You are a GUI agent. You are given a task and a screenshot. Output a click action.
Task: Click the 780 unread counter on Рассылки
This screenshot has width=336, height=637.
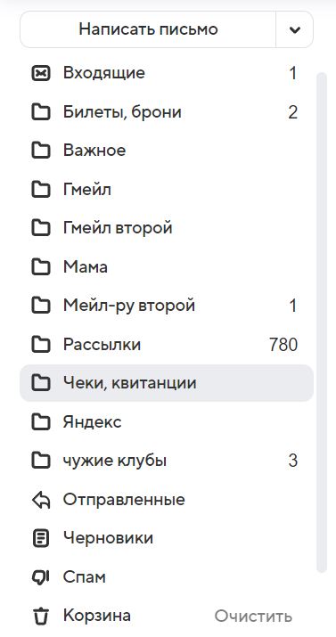(283, 345)
